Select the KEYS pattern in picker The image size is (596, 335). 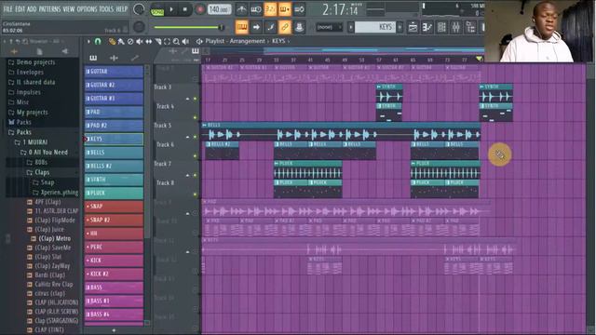point(114,139)
